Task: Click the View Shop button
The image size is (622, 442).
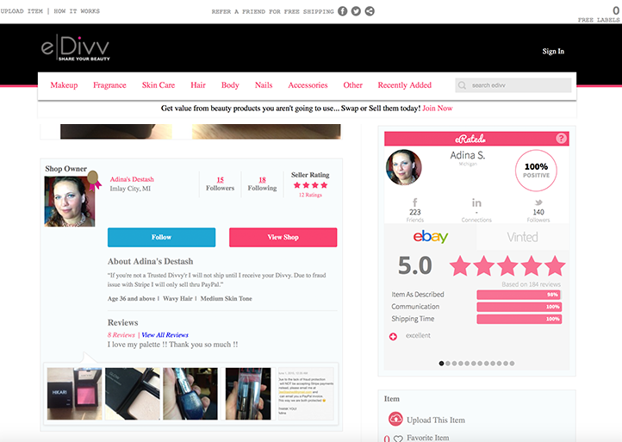Action: (283, 237)
